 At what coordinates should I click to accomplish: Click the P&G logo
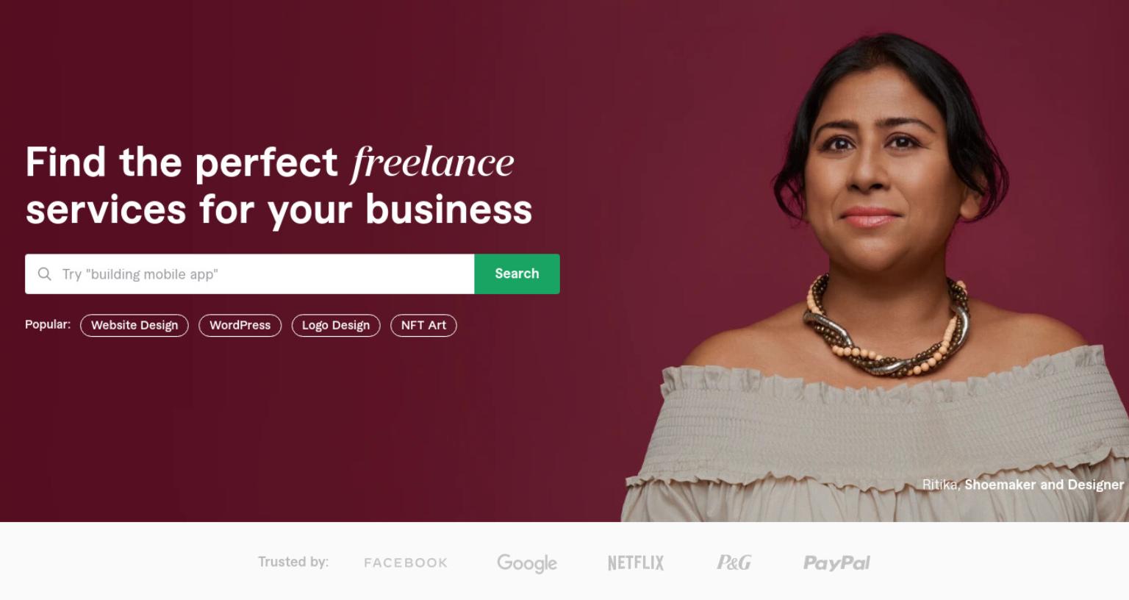(x=734, y=562)
